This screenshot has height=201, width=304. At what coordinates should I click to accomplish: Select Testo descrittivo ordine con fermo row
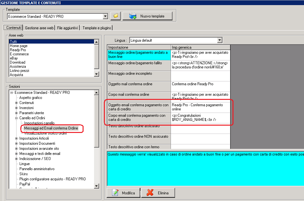click(x=139, y=147)
